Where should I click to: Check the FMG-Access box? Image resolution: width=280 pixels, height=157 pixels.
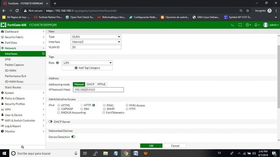click(127, 105)
